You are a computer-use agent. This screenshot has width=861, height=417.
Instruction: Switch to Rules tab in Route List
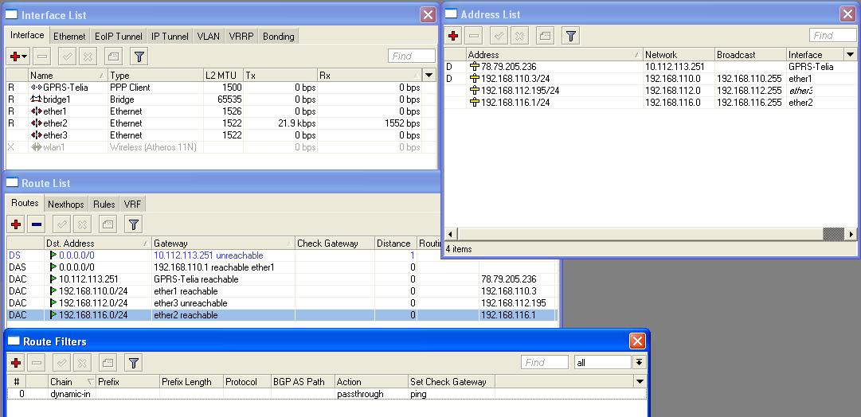[x=104, y=205]
